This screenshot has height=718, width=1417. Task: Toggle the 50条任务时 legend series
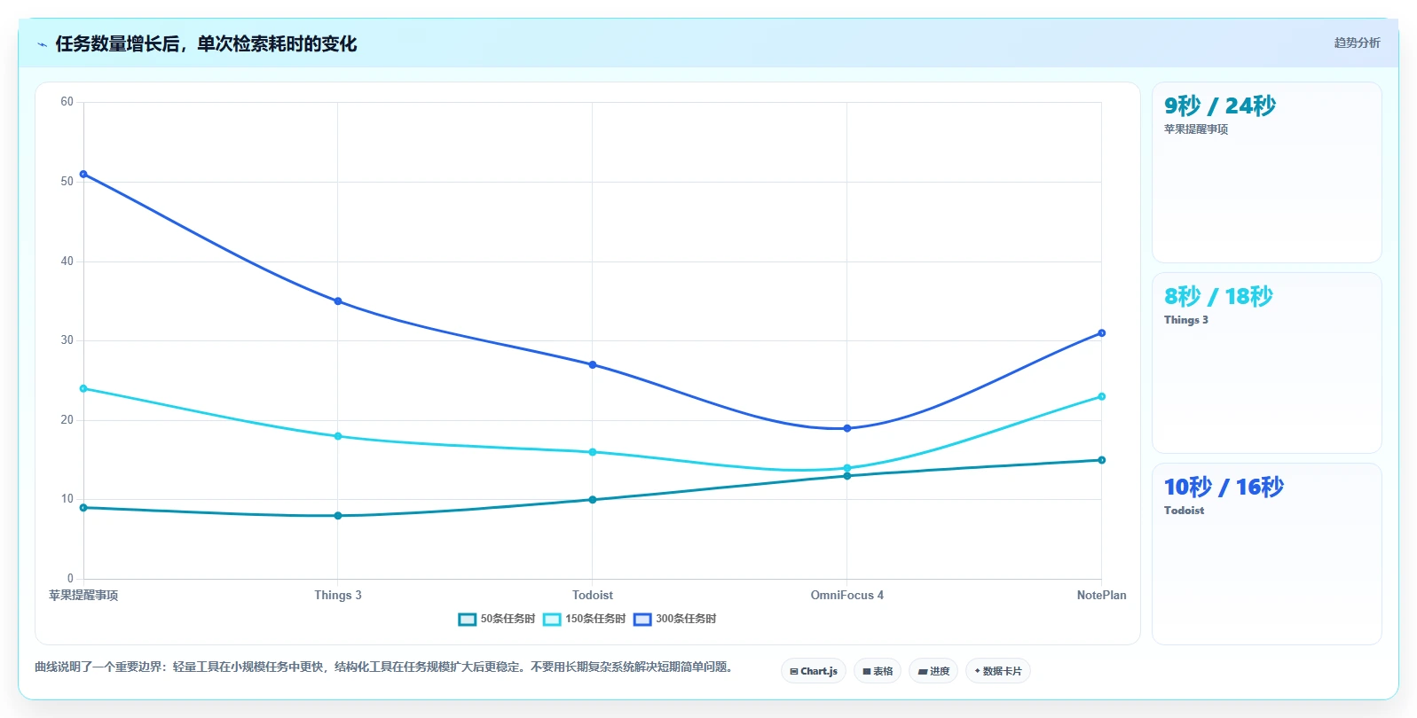coord(498,619)
